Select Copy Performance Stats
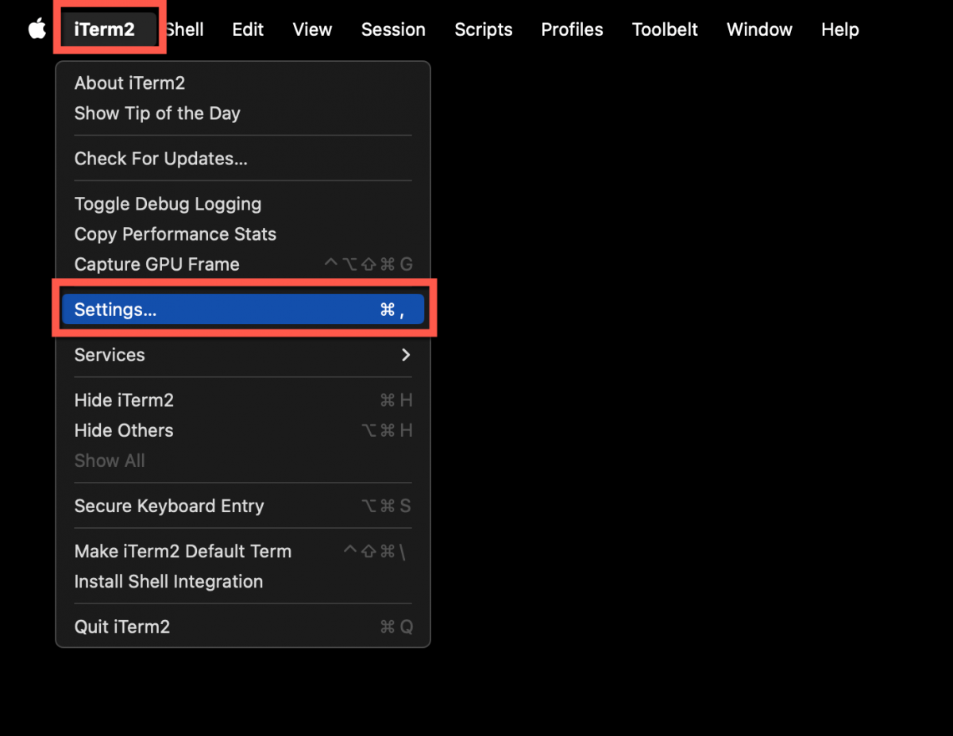The height and width of the screenshot is (736, 953). 243,234
